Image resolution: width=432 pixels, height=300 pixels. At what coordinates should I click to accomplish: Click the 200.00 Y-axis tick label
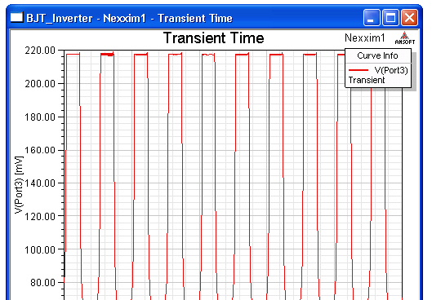click(x=40, y=84)
